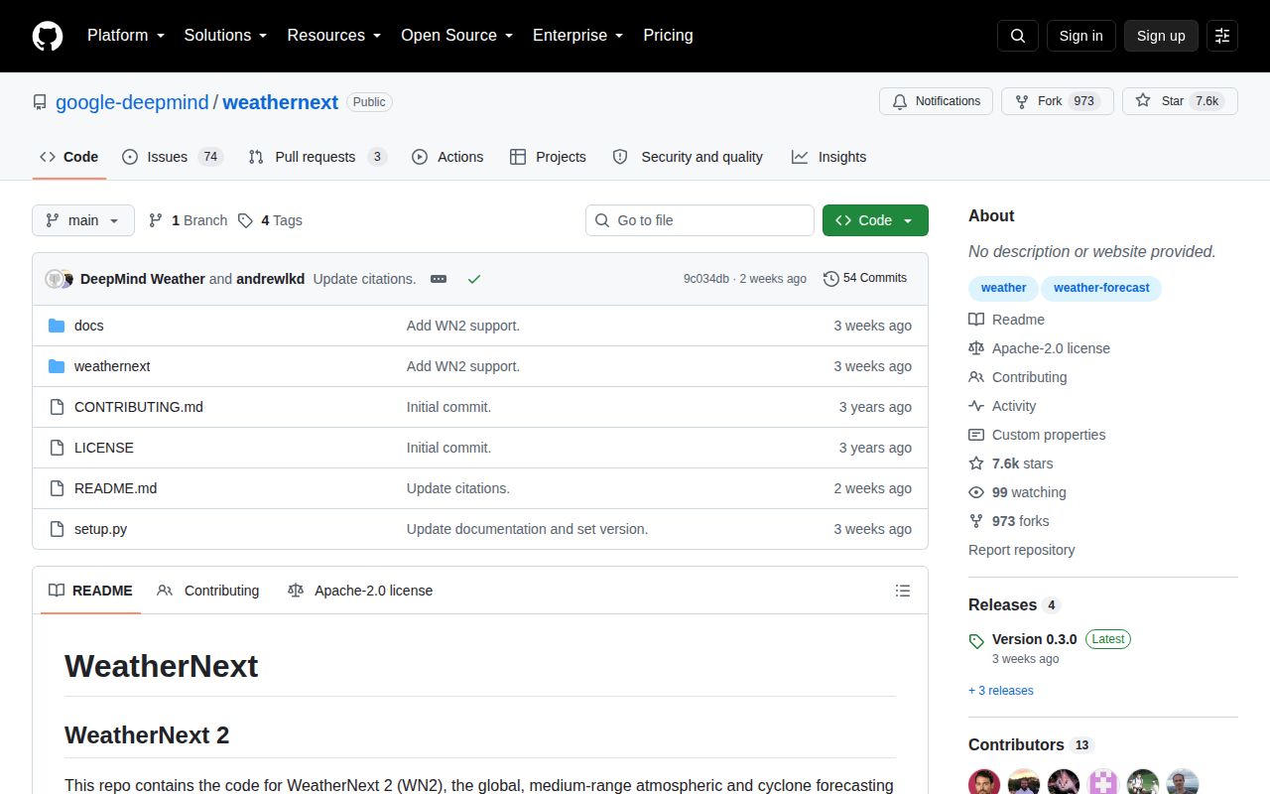Open the README.md file
This screenshot has width=1270, height=794.
click(115, 488)
